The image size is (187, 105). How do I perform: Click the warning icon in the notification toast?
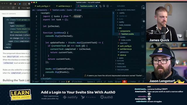[85, 76]
